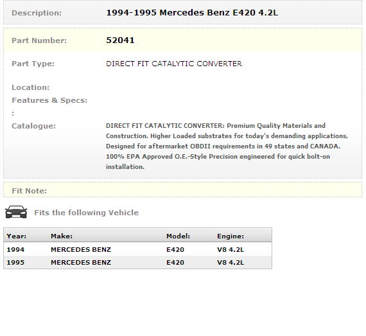The width and height of the screenshot is (366, 336).
Task: Click the Engine: column header
Action: tap(231, 236)
